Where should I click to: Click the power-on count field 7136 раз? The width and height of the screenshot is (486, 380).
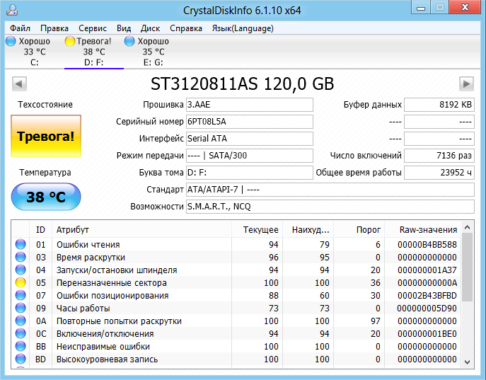(439, 156)
